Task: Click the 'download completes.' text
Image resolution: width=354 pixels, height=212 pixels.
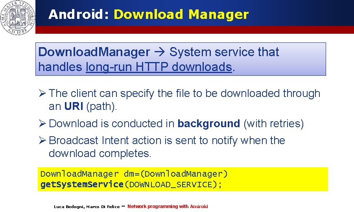Action: pos(100,154)
